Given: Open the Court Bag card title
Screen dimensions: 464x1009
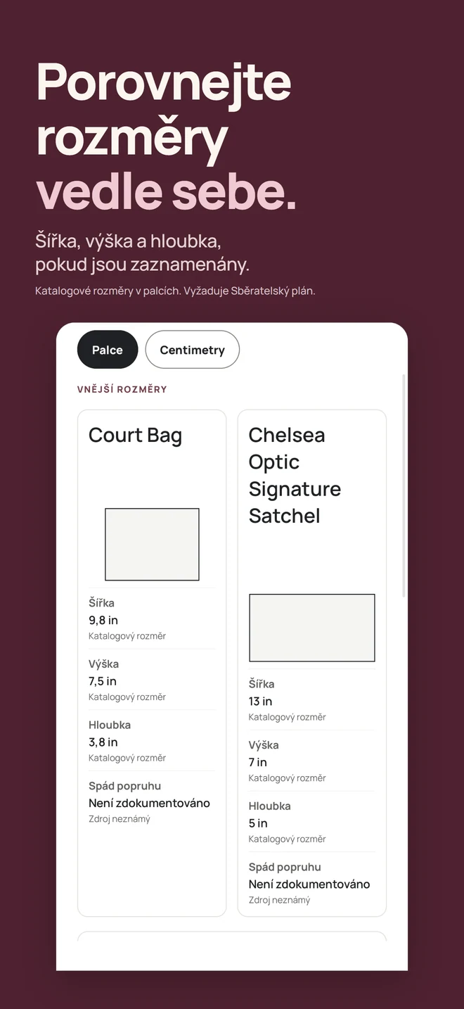Looking at the screenshot, I should (x=135, y=435).
